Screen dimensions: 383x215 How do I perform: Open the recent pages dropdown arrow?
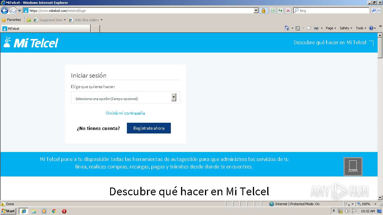pyautogui.click(x=20, y=11)
